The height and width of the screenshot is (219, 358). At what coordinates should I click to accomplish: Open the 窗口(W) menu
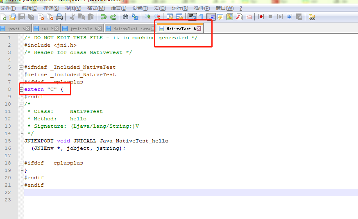click(224, 8)
